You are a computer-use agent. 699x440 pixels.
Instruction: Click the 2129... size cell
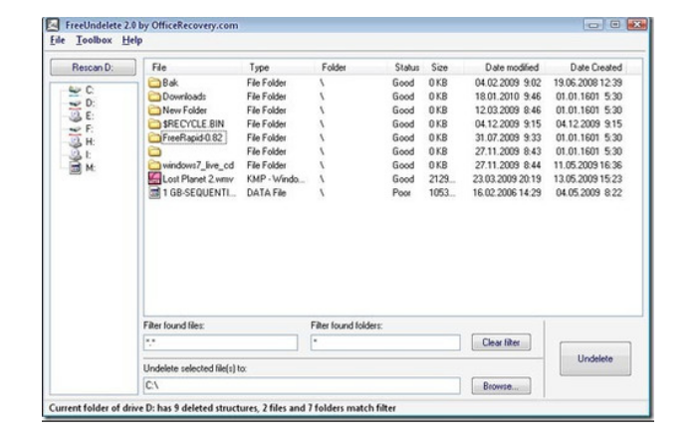[442, 179]
